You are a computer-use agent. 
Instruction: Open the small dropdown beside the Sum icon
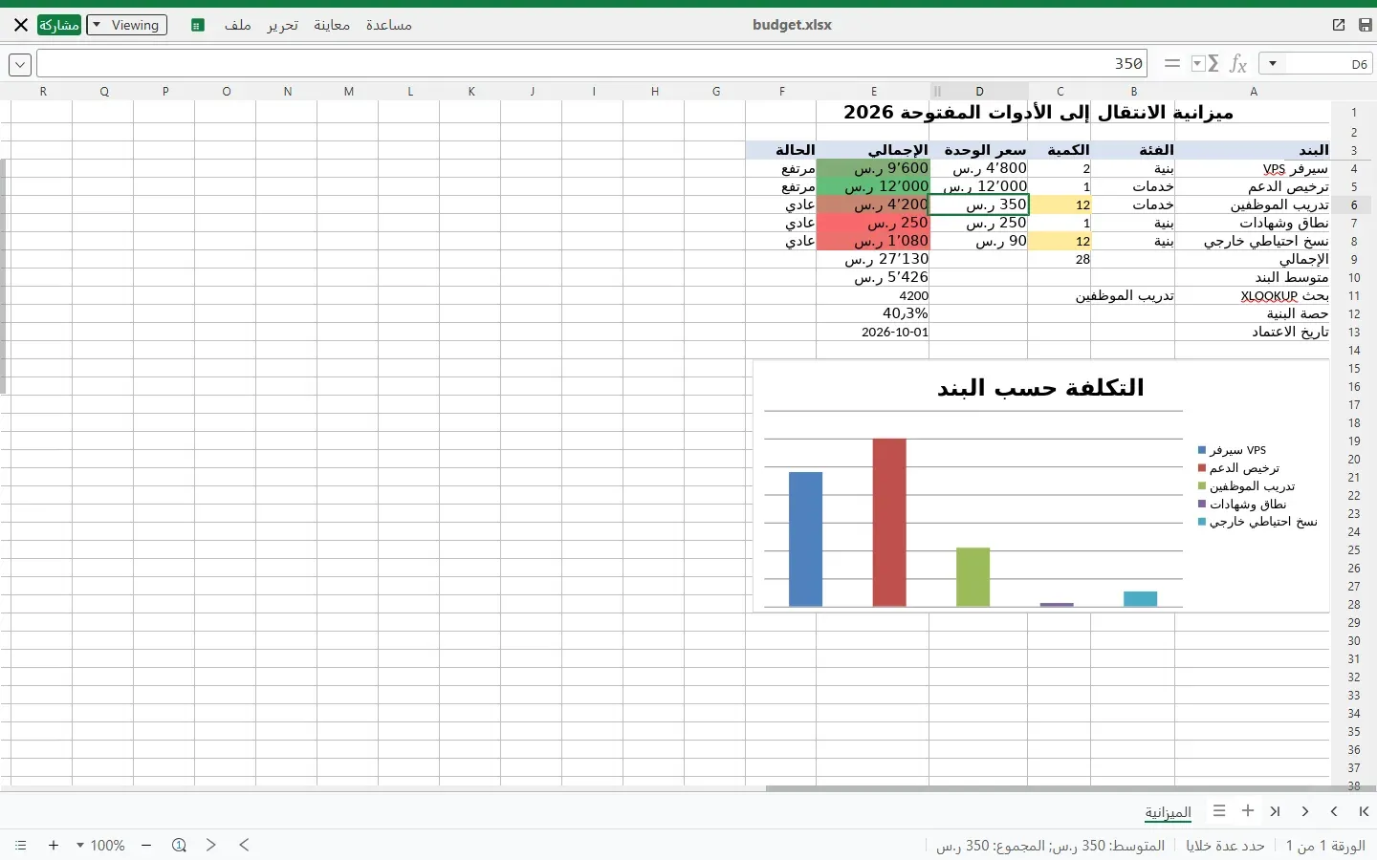tap(1197, 64)
